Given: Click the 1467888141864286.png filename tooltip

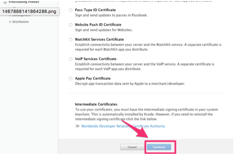Looking at the screenshot, I should point(29,11).
